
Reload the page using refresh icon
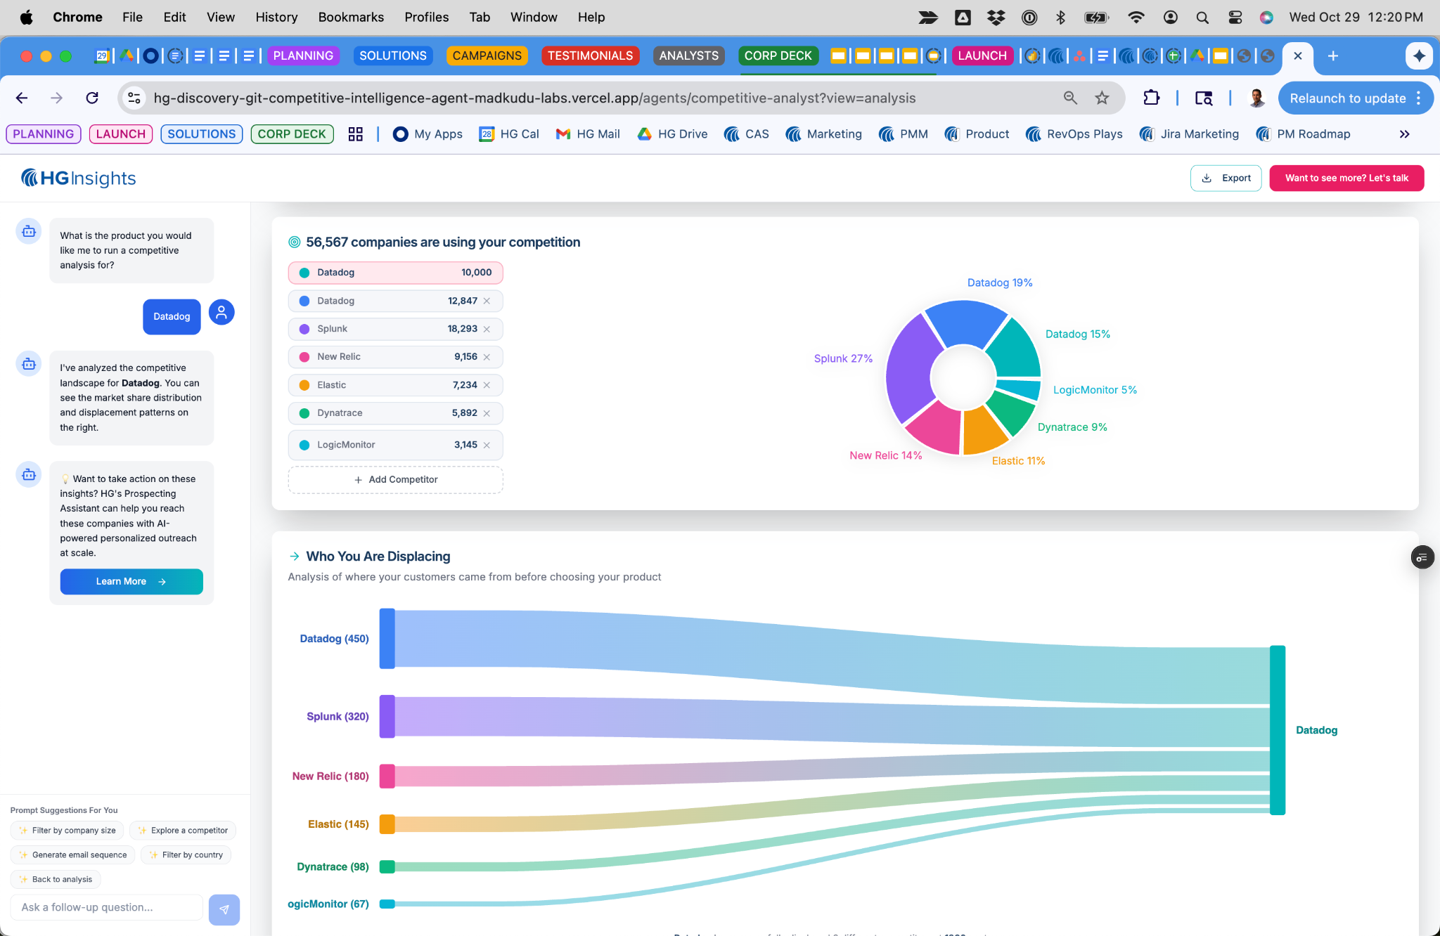[92, 98]
